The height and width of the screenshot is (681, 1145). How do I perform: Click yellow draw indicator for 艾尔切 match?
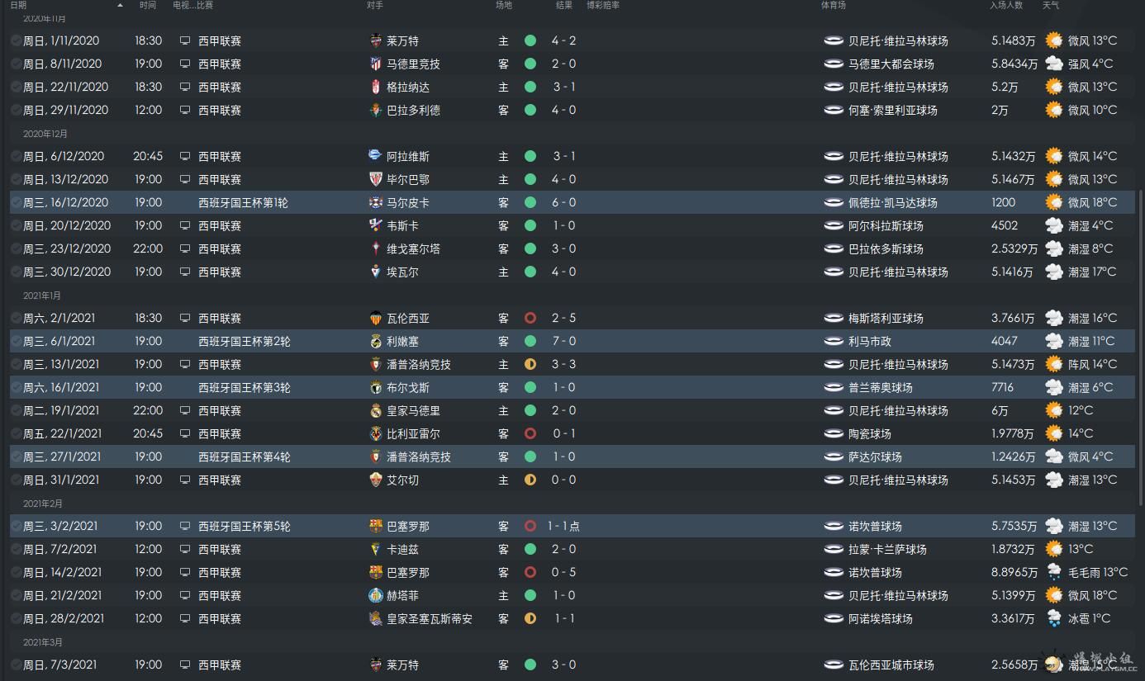pos(530,480)
